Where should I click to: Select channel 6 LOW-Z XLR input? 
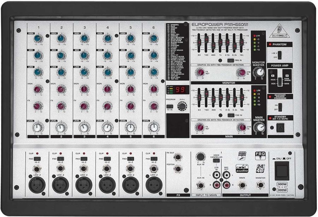click(154, 185)
